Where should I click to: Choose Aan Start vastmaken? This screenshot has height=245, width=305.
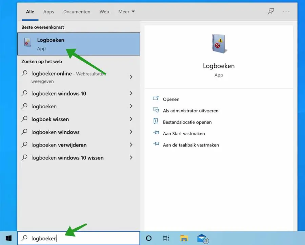click(x=184, y=134)
